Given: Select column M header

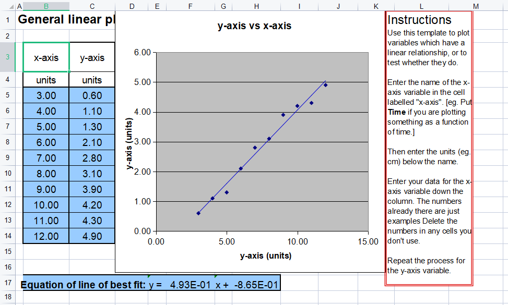Looking at the screenshot, I should pos(476,6).
